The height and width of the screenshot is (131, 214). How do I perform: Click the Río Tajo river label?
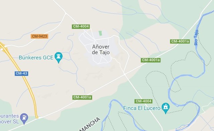pyautogui.click(x=196, y=37)
